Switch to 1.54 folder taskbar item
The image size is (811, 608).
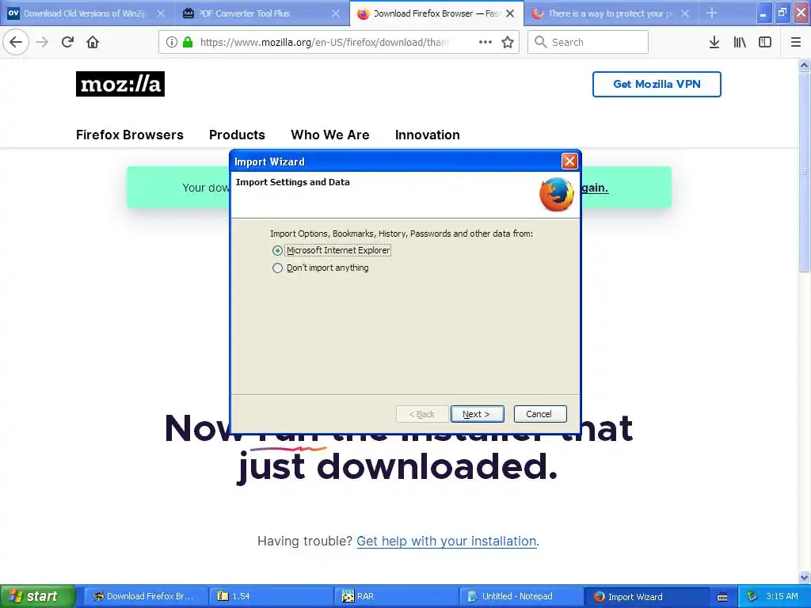[x=271, y=597]
